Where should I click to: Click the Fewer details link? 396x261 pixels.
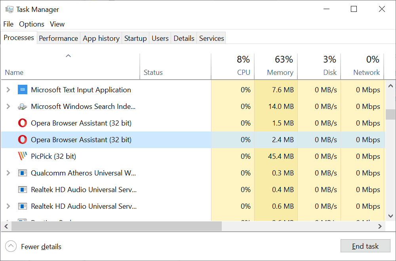41,247
